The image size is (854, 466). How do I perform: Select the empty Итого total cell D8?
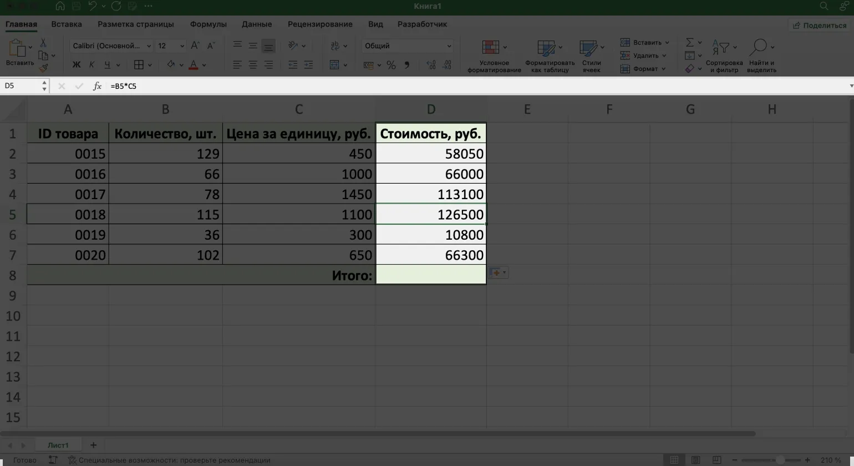[430, 275]
